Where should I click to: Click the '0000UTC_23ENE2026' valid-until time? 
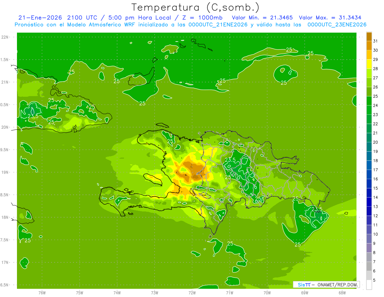(x=337, y=25)
